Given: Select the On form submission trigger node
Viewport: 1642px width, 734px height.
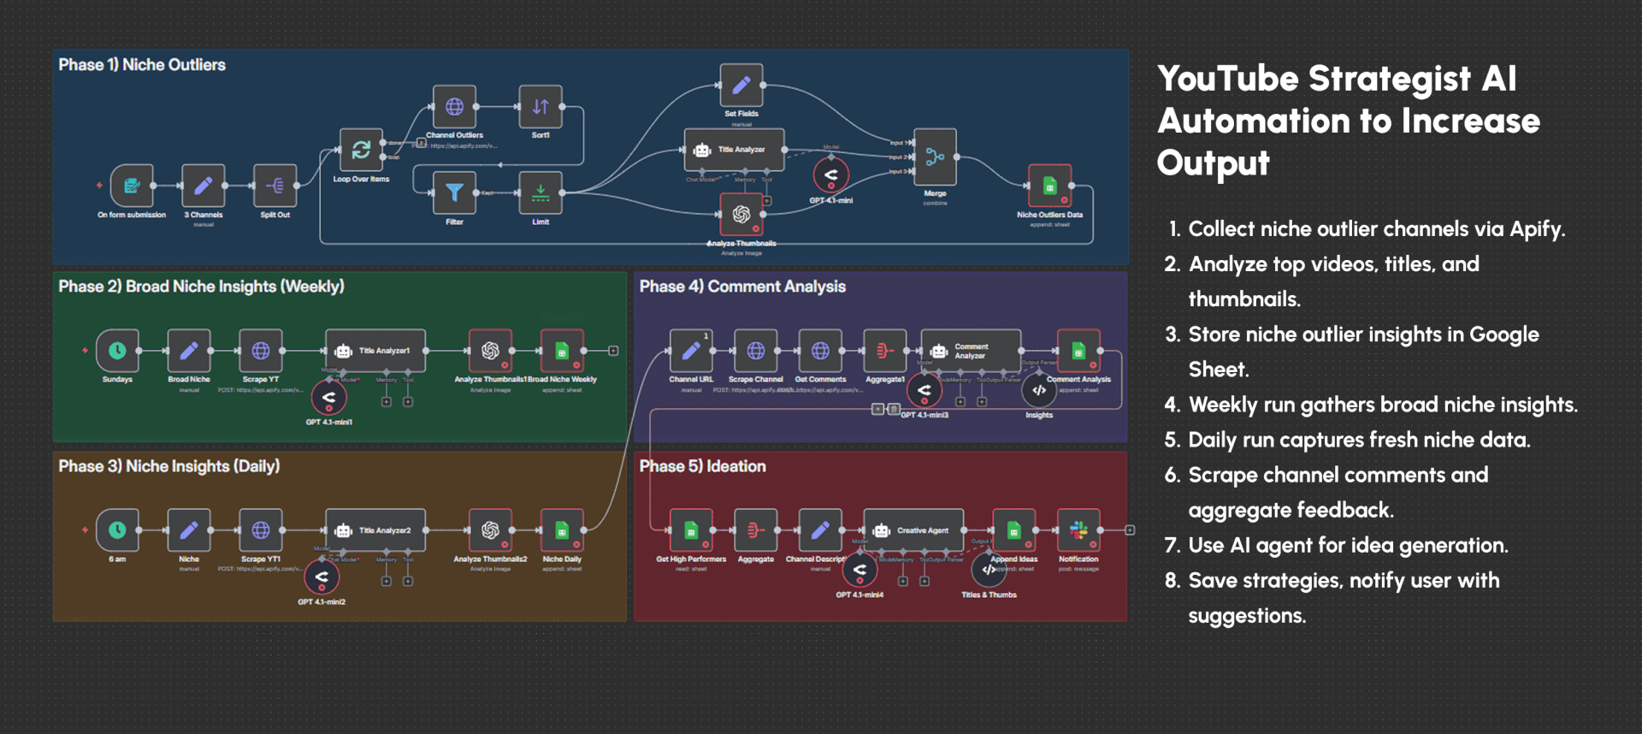Looking at the screenshot, I should point(132,186).
